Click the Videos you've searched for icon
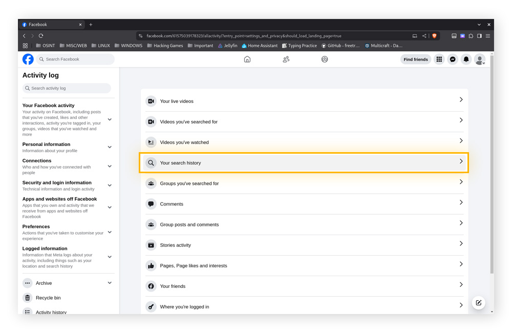The image size is (512, 333). pyautogui.click(x=151, y=121)
